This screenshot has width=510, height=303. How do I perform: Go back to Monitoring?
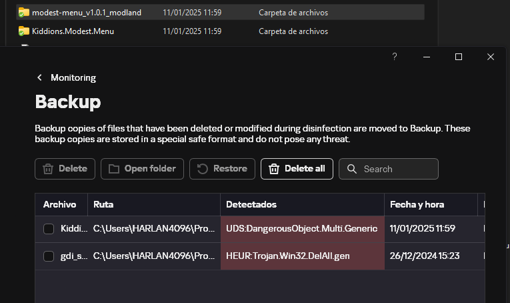[x=73, y=77]
